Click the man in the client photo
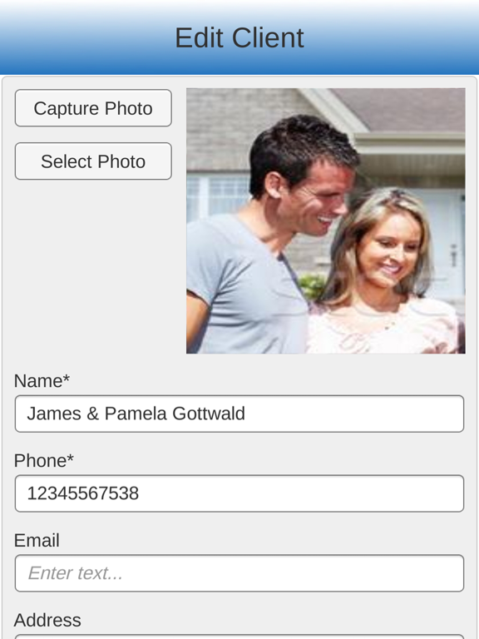Viewport: 479px width, 639px height. click(269, 236)
